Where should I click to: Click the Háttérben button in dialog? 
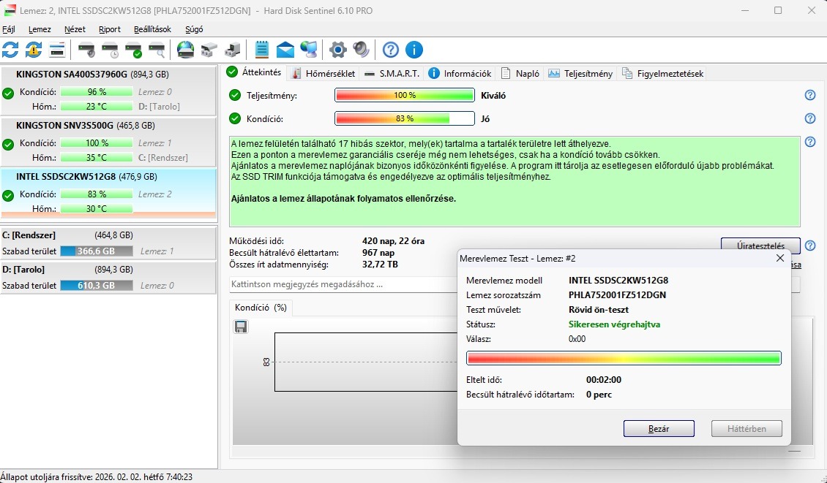pos(746,429)
